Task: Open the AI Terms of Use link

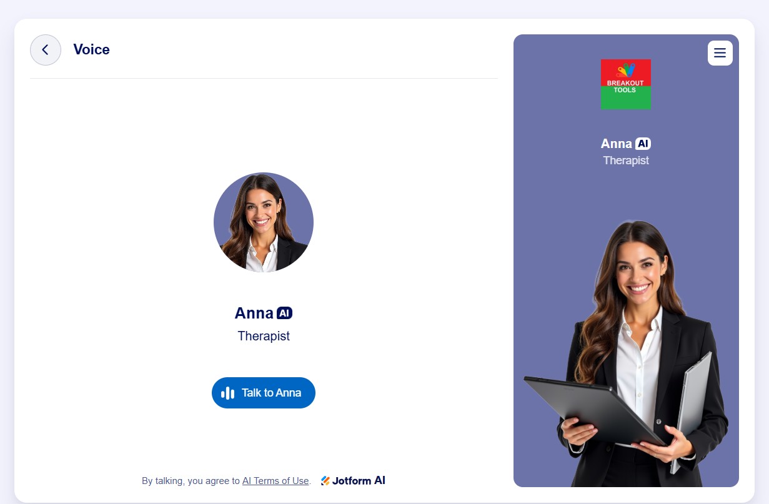Action: [x=275, y=481]
